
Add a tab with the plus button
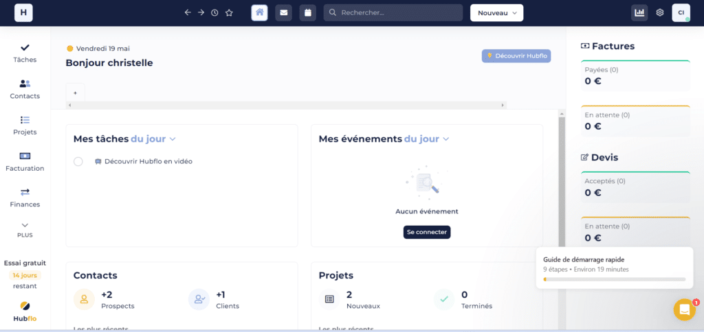pyautogui.click(x=76, y=93)
